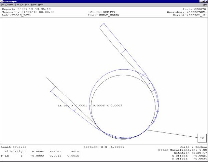This screenshot has width=208, height=162.
Task: Click the Heat=<HEAT_CODE> header field
Action: (x=105, y=15)
